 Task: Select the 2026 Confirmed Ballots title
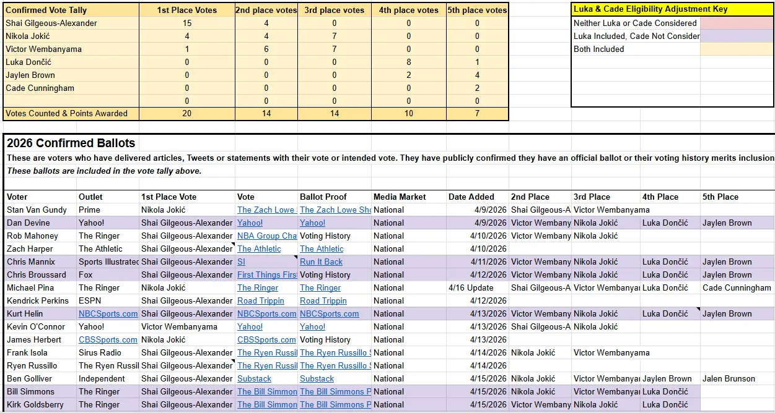coord(71,143)
